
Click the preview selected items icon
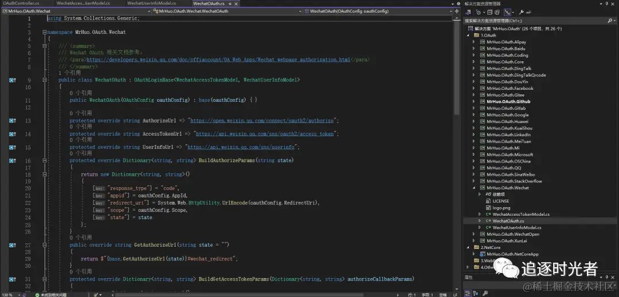(529, 12)
